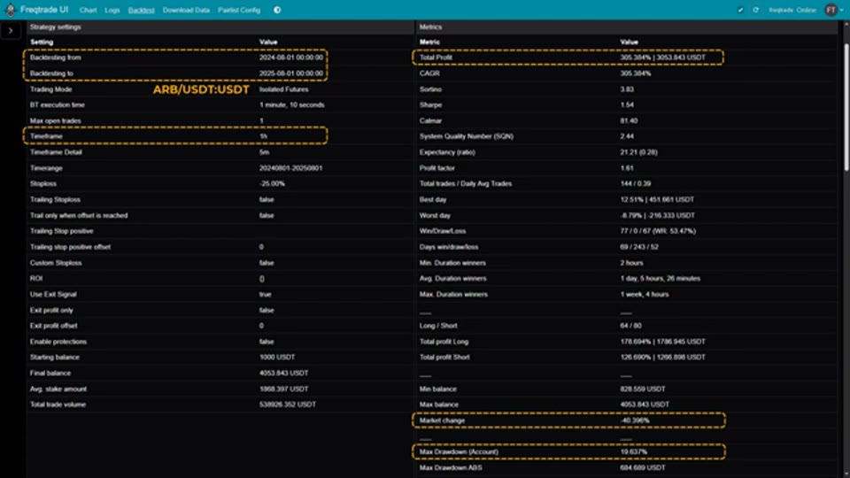Select the Calmar value 81.40
Image resolution: width=850 pixels, height=478 pixels.
click(x=629, y=121)
